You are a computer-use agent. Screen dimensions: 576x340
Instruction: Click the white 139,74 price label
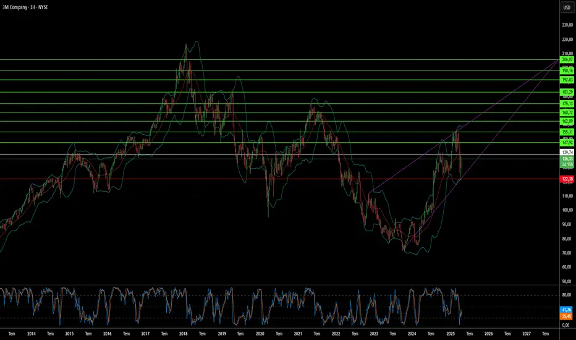click(567, 152)
